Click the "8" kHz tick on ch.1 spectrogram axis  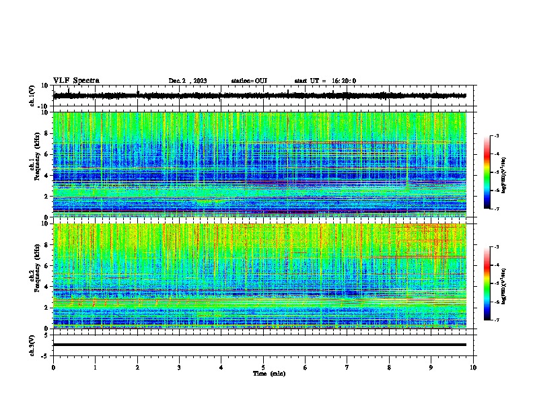click(x=46, y=133)
